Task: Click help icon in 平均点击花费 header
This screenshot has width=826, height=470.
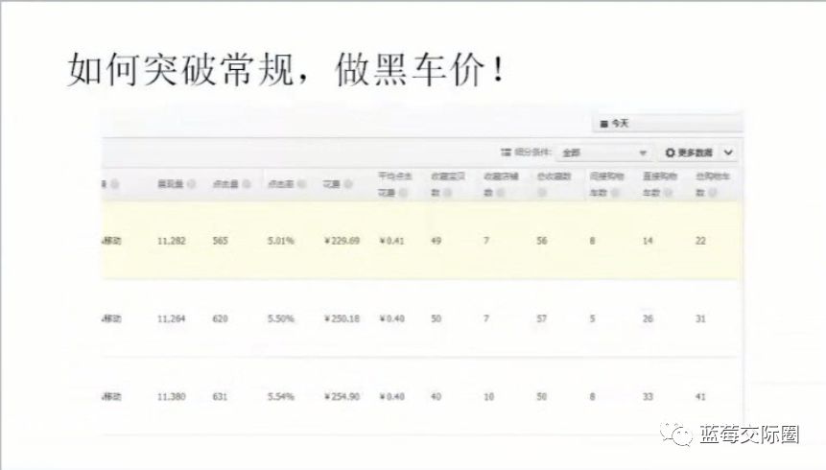Action: [404, 193]
